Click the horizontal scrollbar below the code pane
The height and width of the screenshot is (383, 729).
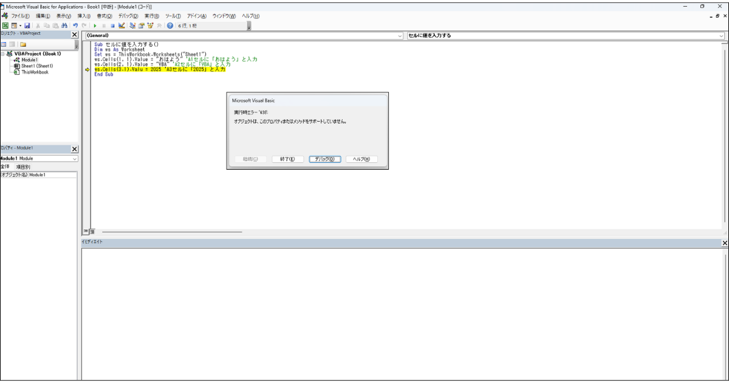point(172,232)
